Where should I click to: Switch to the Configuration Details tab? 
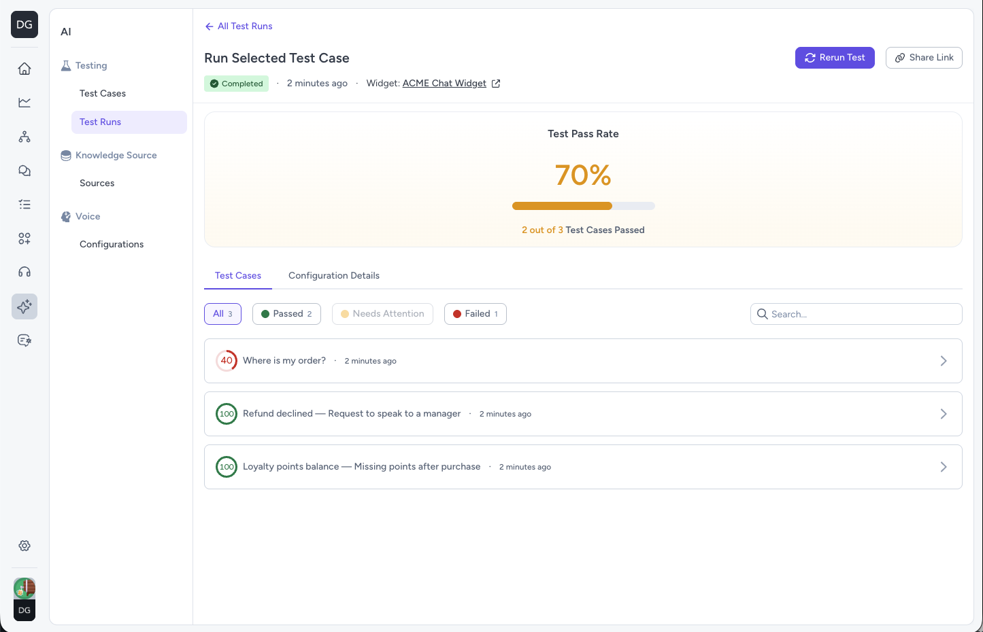[334, 276]
